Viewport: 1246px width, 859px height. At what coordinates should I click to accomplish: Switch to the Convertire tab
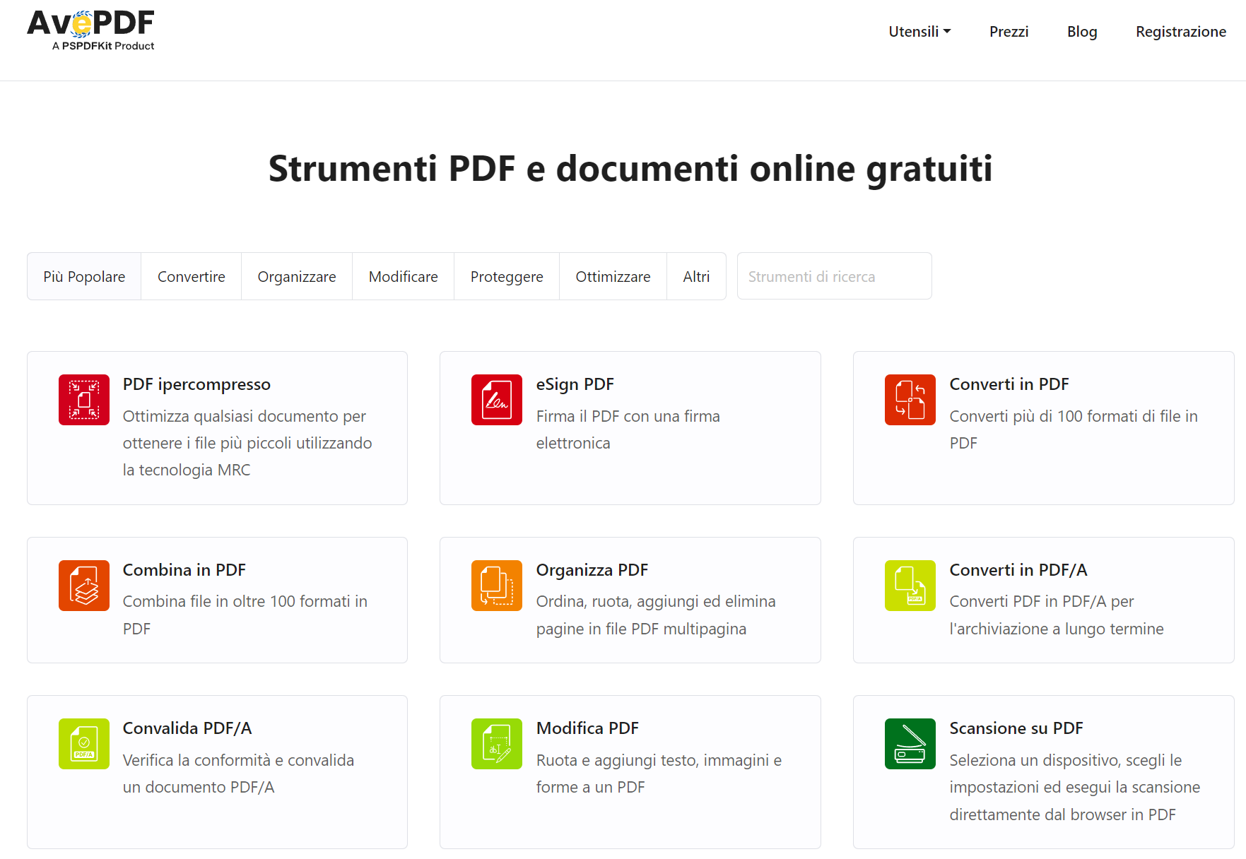point(191,276)
